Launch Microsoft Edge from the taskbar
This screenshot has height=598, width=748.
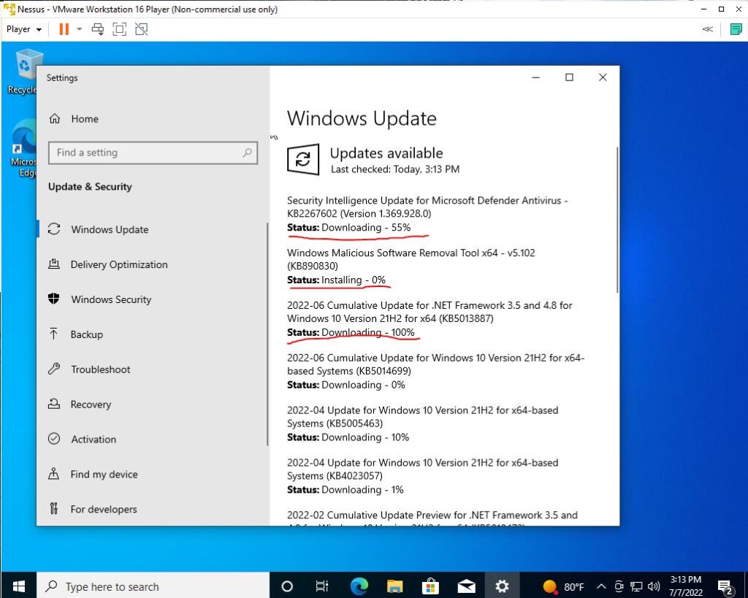click(x=359, y=586)
